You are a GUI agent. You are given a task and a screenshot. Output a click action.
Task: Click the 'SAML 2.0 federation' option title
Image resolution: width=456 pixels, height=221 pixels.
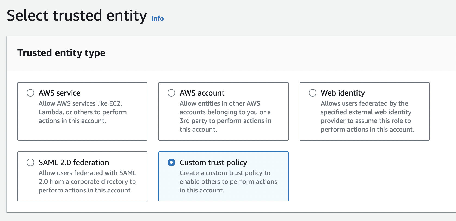[x=74, y=162]
